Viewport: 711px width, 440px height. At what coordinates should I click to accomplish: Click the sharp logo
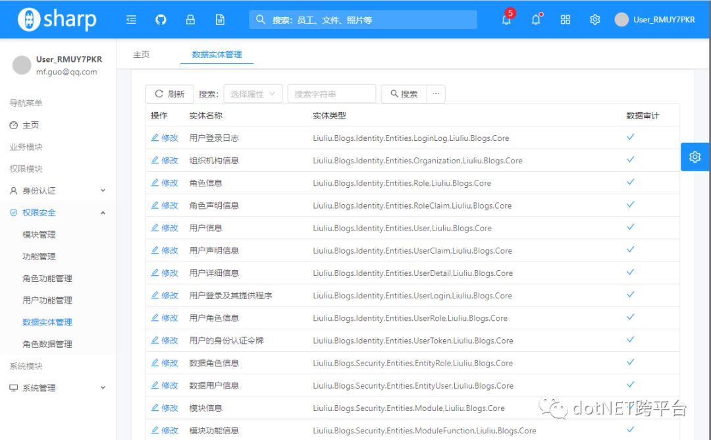[57, 20]
